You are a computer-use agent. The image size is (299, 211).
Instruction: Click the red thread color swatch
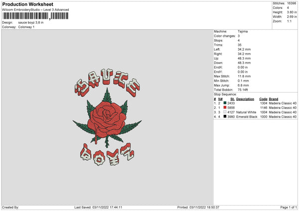(225, 107)
